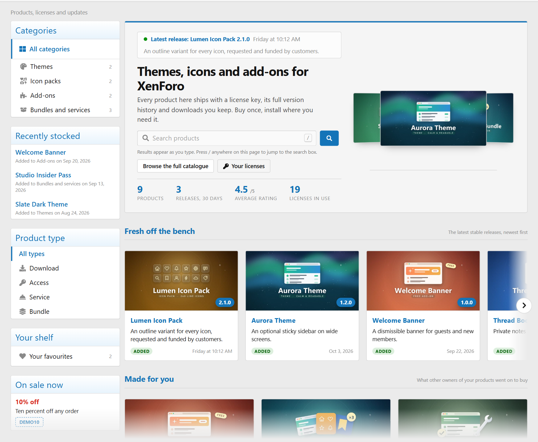Click the key icon on Your licenses
Screen dimensions: 538x442
[226, 166]
